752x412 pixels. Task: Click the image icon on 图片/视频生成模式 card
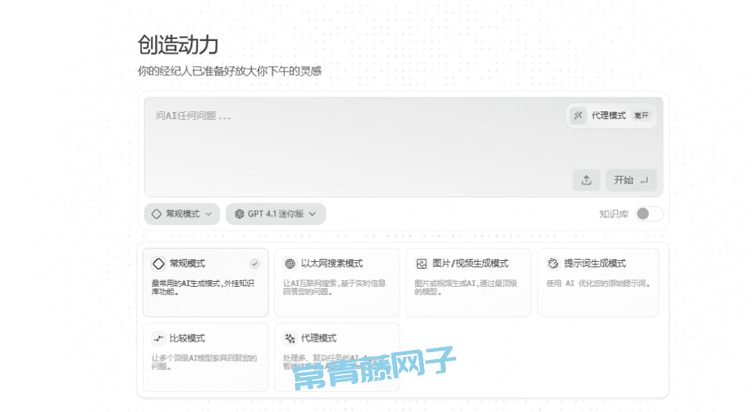[421, 264]
